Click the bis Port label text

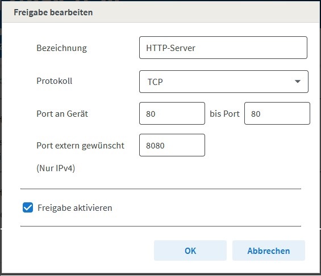pos(224,114)
